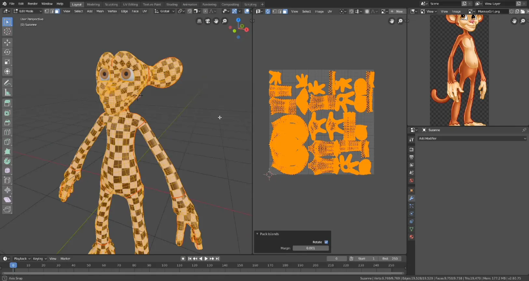Open the Edit Mode dropdown
Image resolution: width=529 pixels, height=281 pixels.
(28, 11)
